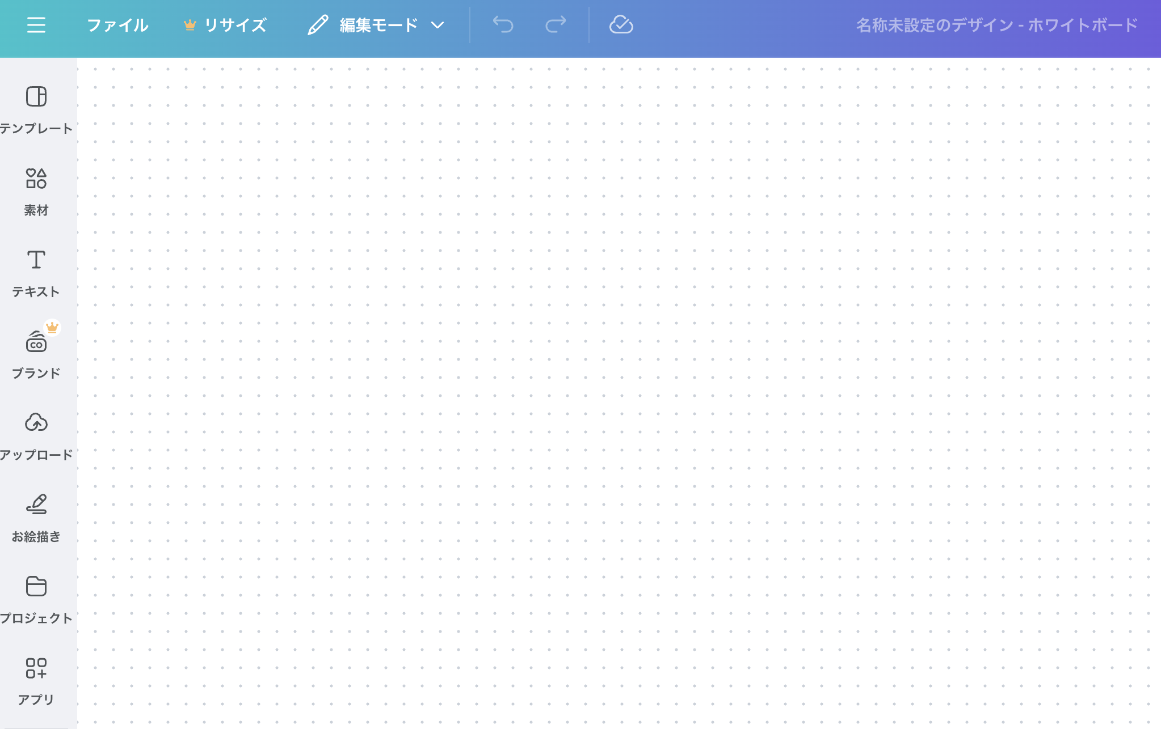Edit the 名称未設定のデザイン title field

[997, 25]
